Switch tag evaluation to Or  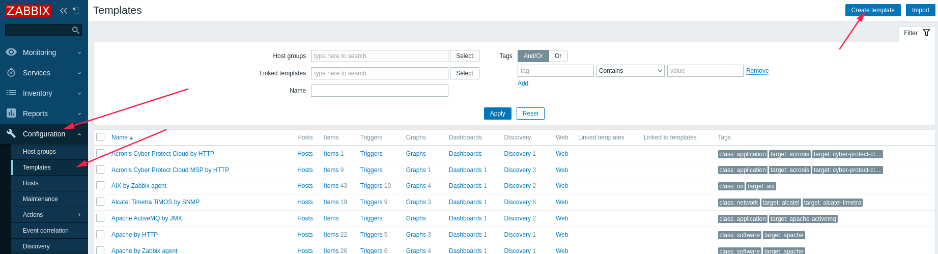[558, 56]
